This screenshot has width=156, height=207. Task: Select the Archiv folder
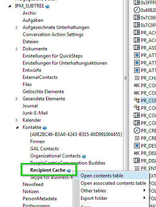coord(29,13)
